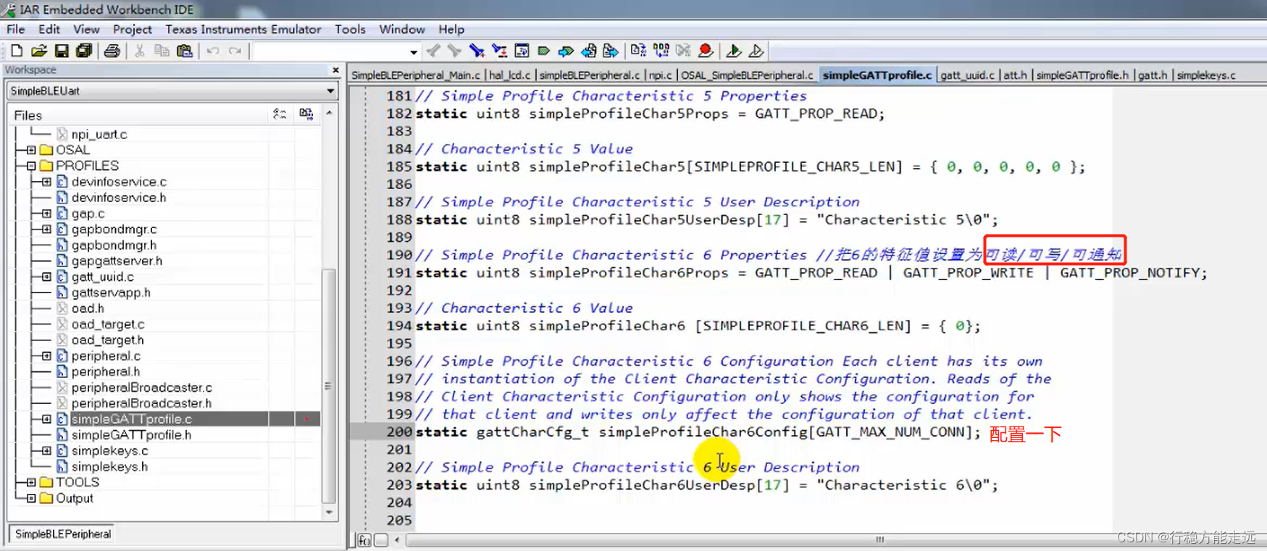The width and height of the screenshot is (1267, 551).
Task: Click the Save All toolbar icon
Action: pyautogui.click(x=84, y=51)
